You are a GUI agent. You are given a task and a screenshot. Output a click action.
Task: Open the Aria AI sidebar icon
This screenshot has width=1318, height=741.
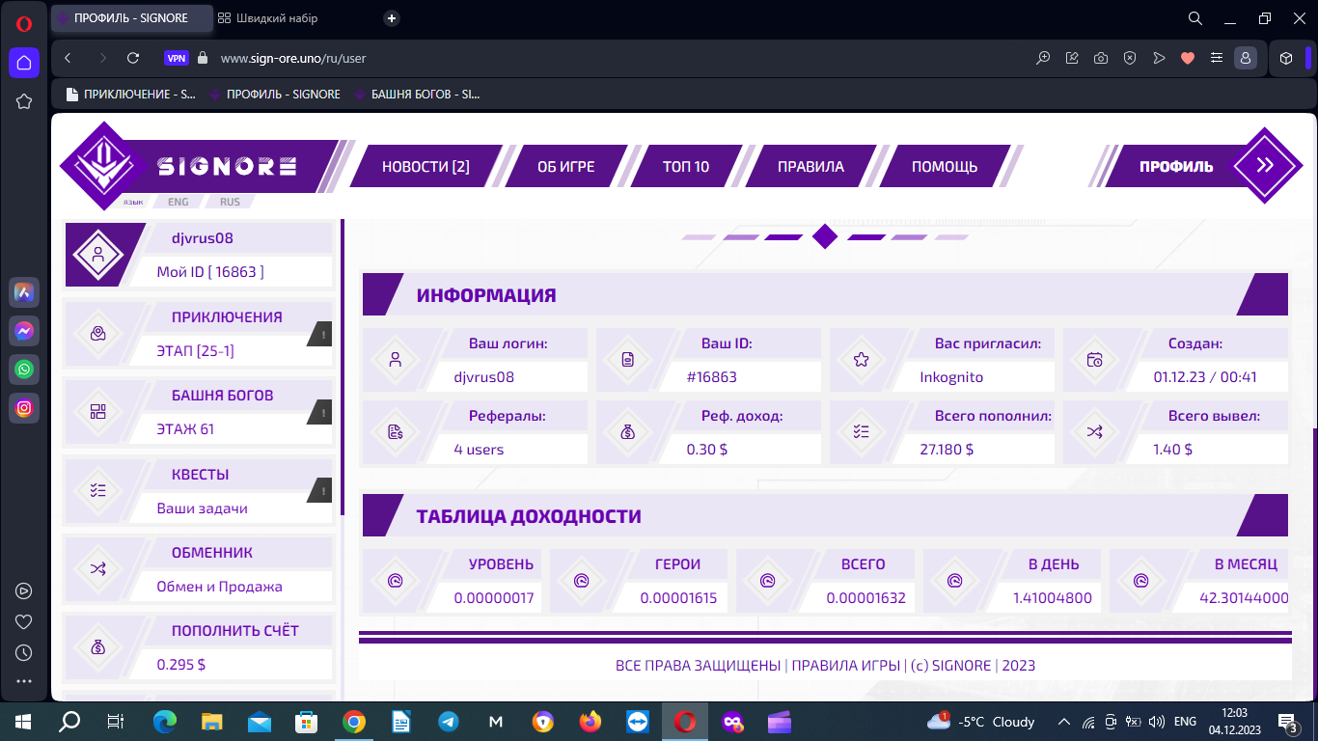click(24, 291)
